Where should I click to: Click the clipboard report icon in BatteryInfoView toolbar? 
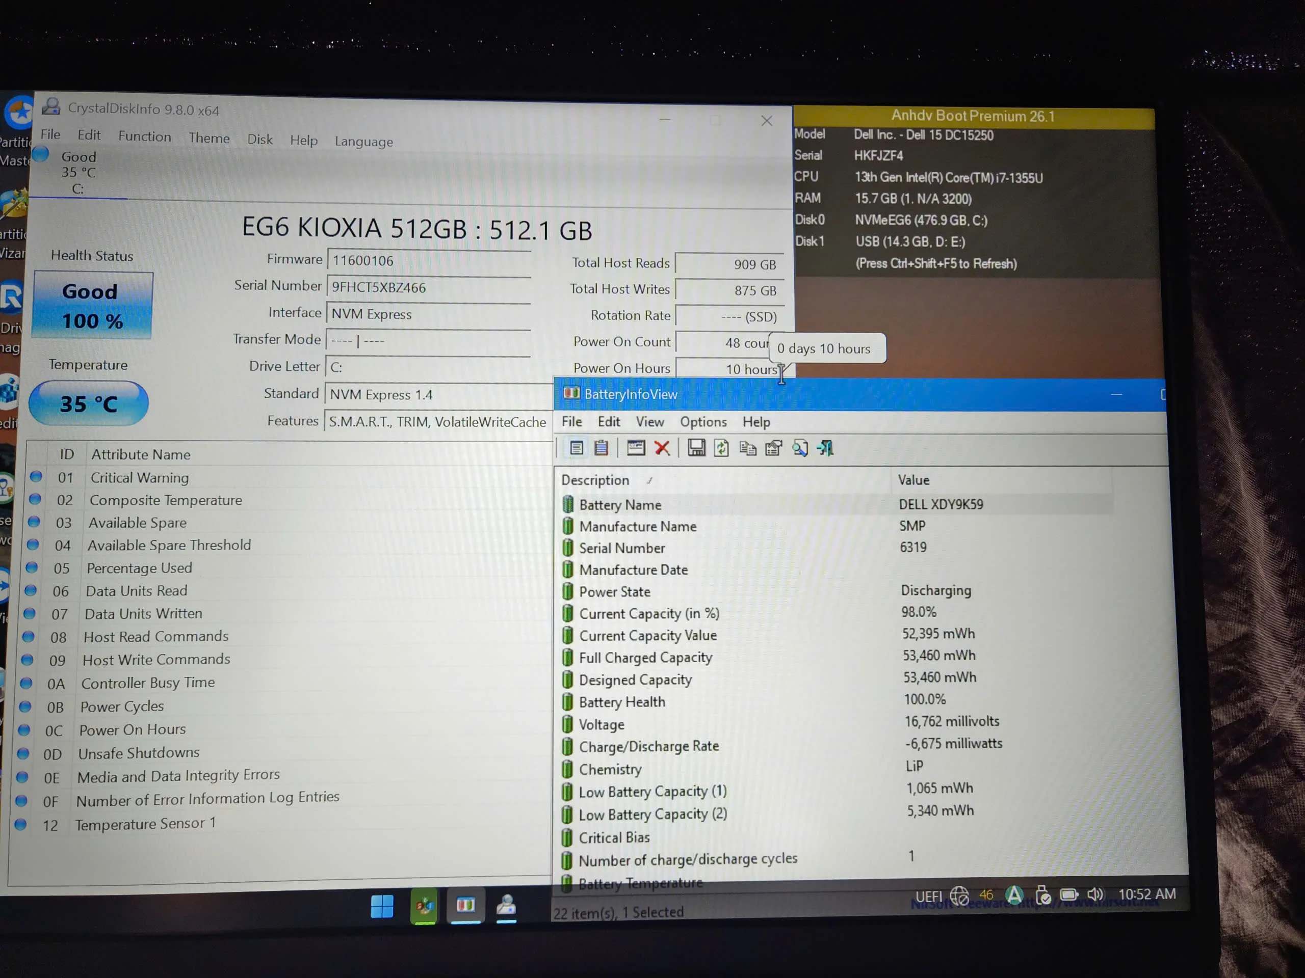pos(601,448)
